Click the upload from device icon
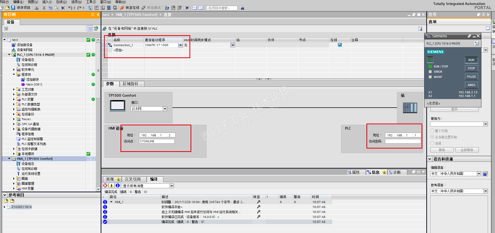Screen dimensions: 495x233 pyautogui.click(x=103, y=8)
